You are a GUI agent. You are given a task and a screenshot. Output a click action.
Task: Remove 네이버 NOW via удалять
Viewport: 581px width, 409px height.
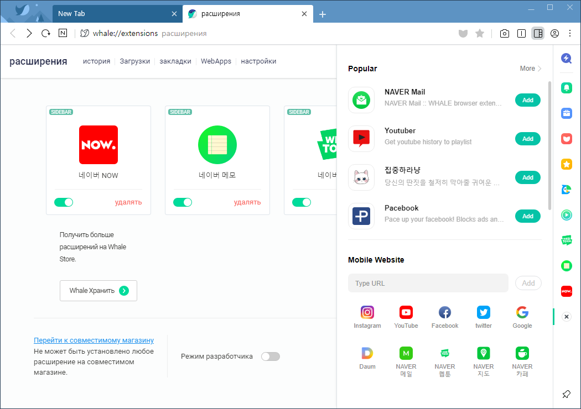tap(128, 202)
